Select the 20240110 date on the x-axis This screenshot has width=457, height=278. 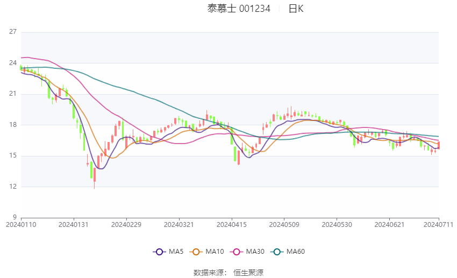click(x=20, y=224)
